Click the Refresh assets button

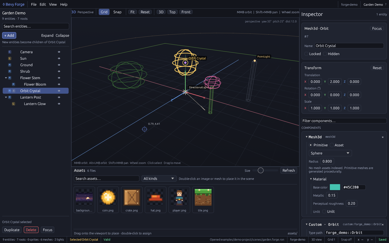289,170
